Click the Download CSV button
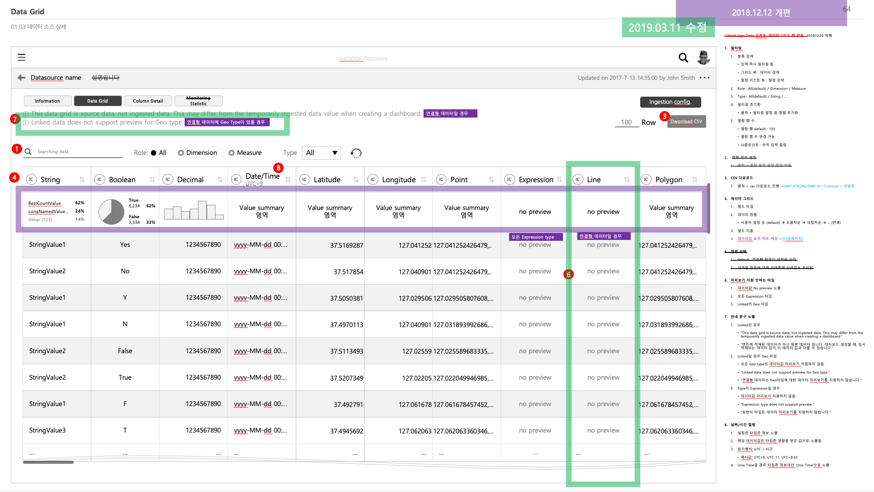The width and height of the screenshot is (874, 492). point(686,121)
